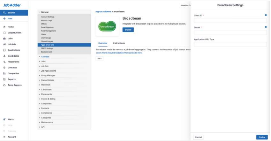Screen dimensions: 271x141
Task: Click the Opportunities icon in sidebar
Action: coord(4,33)
